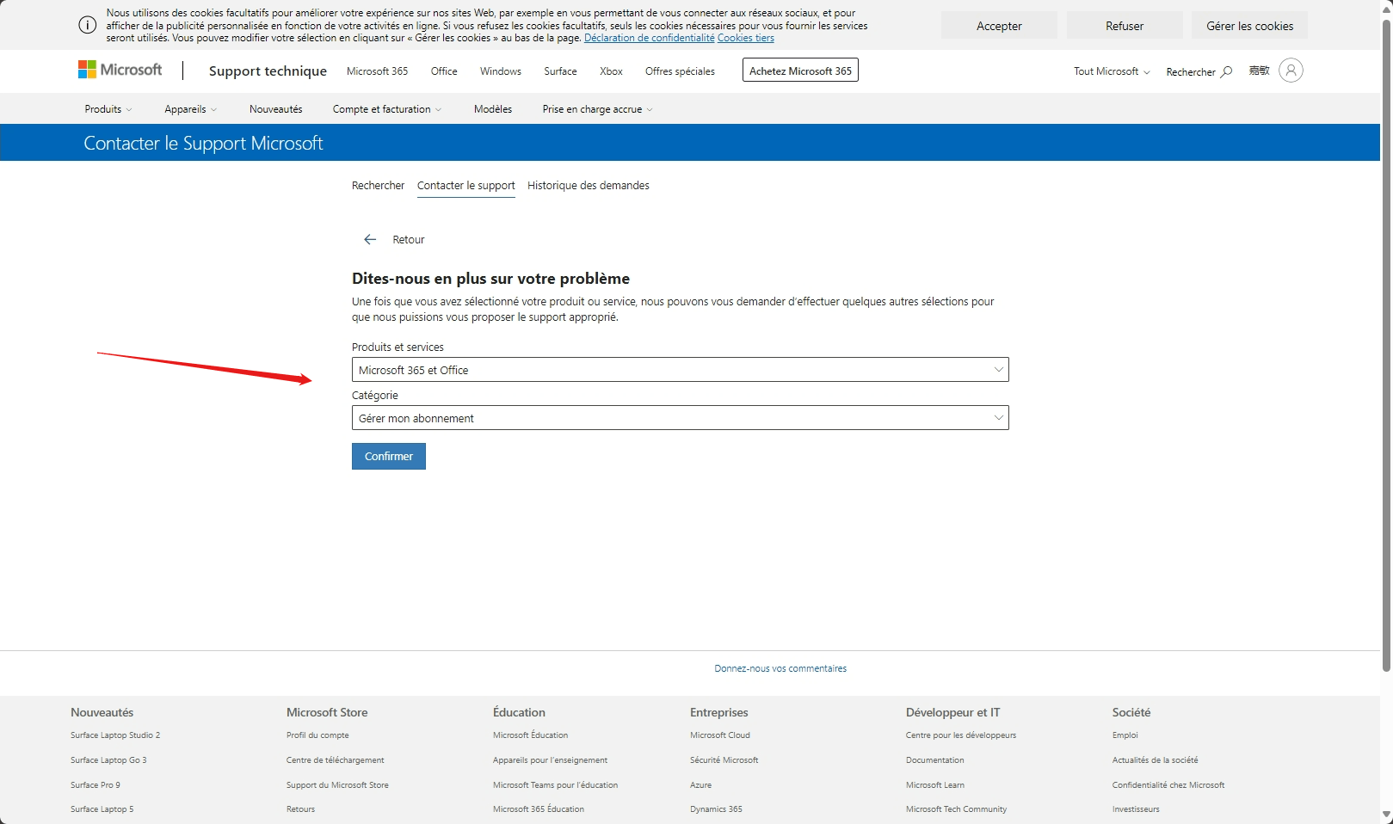Expand the Tout Microsoft menu

1112,71
